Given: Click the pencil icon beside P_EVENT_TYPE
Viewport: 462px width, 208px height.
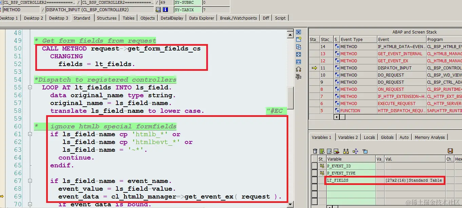Looking at the screenshot, I should [322, 173].
